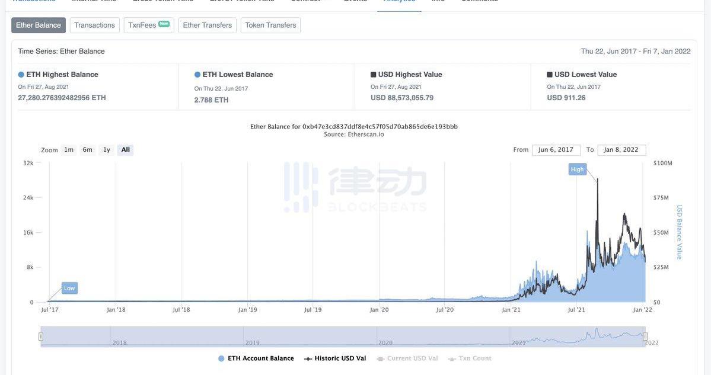The height and width of the screenshot is (375, 711).
Task: Open the Ether Transfers tab
Action: point(207,25)
